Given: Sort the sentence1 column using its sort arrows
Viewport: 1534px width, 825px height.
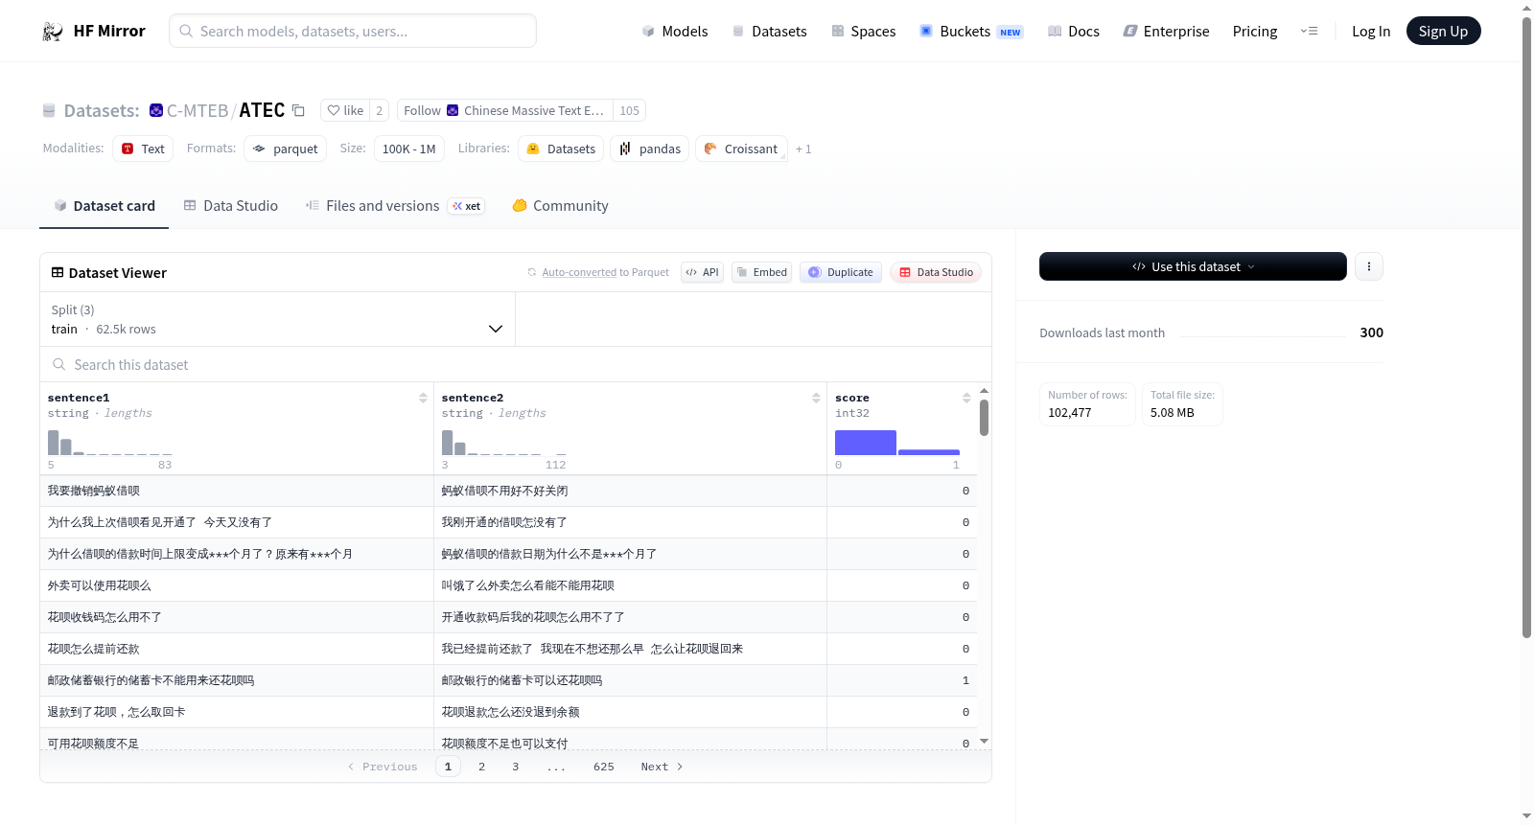Looking at the screenshot, I should point(423,398).
